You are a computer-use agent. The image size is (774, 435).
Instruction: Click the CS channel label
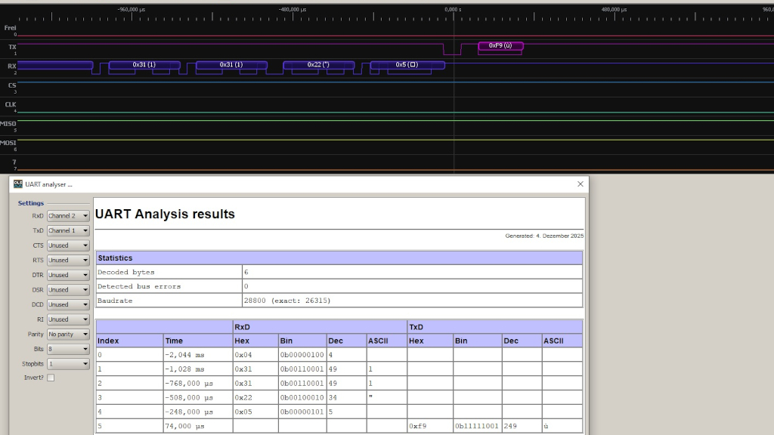click(11, 86)
